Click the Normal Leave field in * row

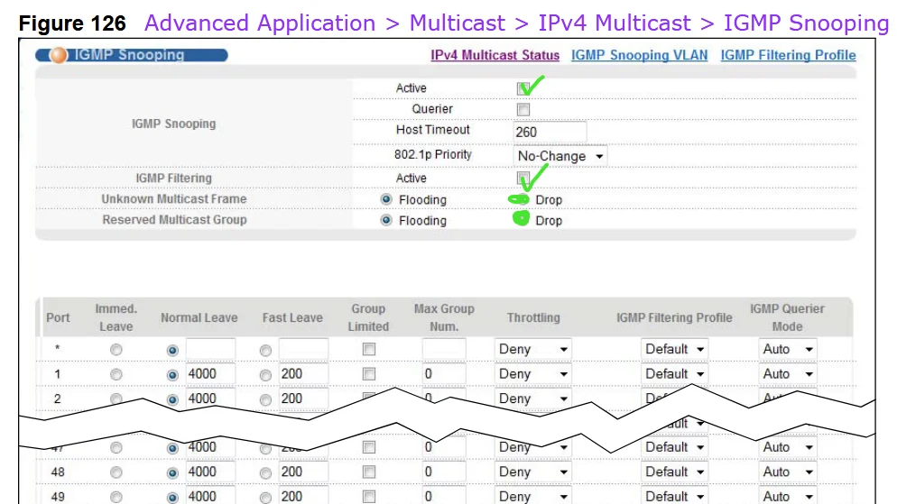210,349
